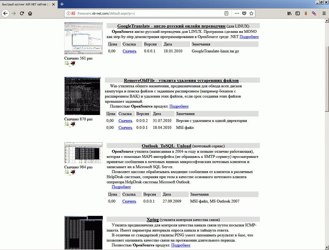Click the Xping screenshot thumbnail
This screenshot has height=250, width=329.
[x=84, y=233]
